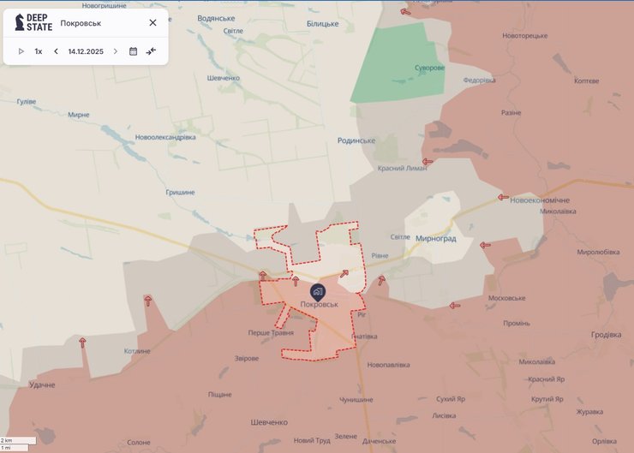Image resolution: width=634 pixels, height=453 pixels.
Task: Click the km/mi map scale bar
Action: tap(18, 444)
